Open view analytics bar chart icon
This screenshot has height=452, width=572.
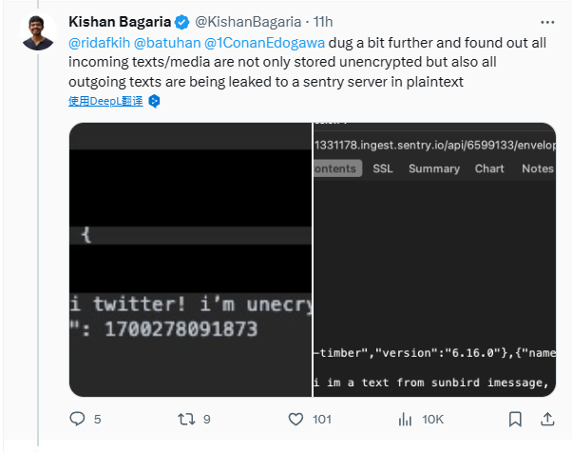405,419
